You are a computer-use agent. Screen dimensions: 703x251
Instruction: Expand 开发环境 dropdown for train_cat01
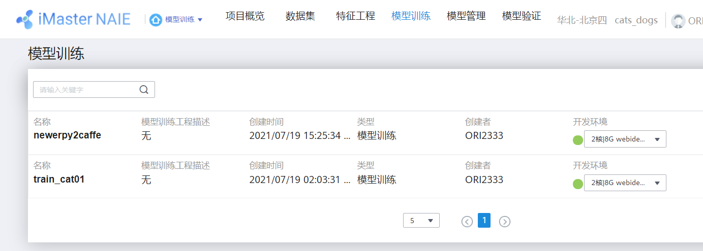coord(625,183)
